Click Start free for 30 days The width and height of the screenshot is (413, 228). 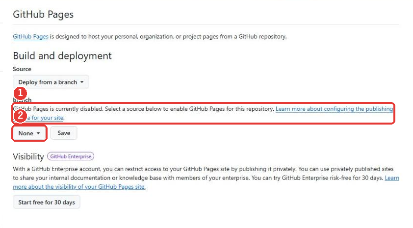tap(47, 202)
